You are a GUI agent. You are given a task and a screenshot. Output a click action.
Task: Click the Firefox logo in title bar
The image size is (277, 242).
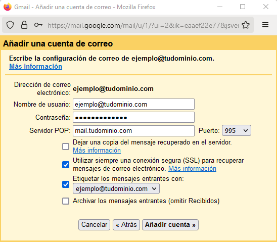pyautogui.click(x=8, y=7)
